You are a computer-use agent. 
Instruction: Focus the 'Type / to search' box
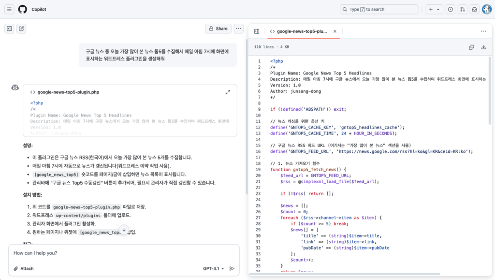(379, 10)
